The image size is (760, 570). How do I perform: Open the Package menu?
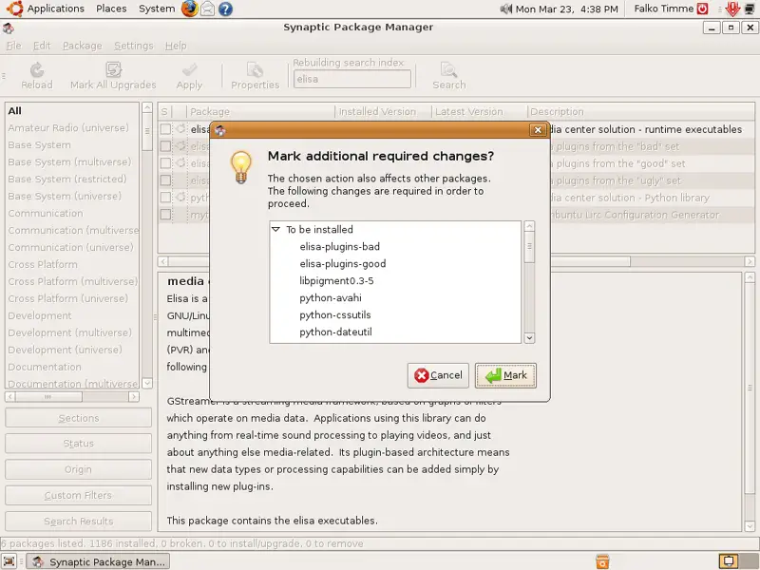(83, 46)
